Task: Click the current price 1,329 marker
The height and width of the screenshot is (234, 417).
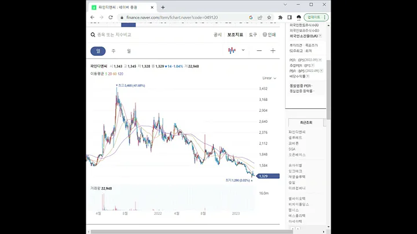Action: pos(268,176)
